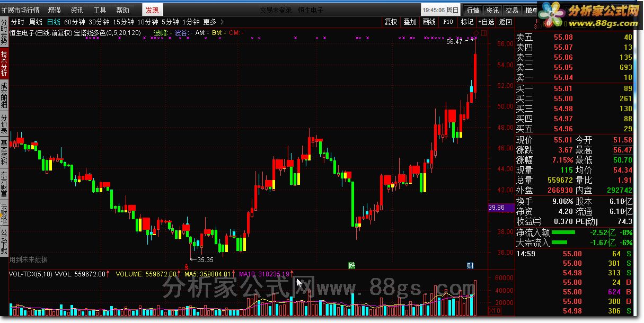Switch chart to 60分钟 period
This screenshot has height=323, width=644.
(74, 22)
